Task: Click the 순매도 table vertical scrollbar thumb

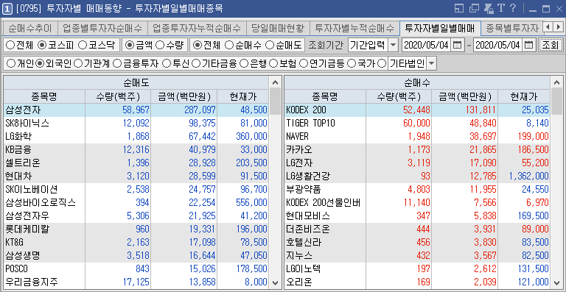Action: point(275,102)
